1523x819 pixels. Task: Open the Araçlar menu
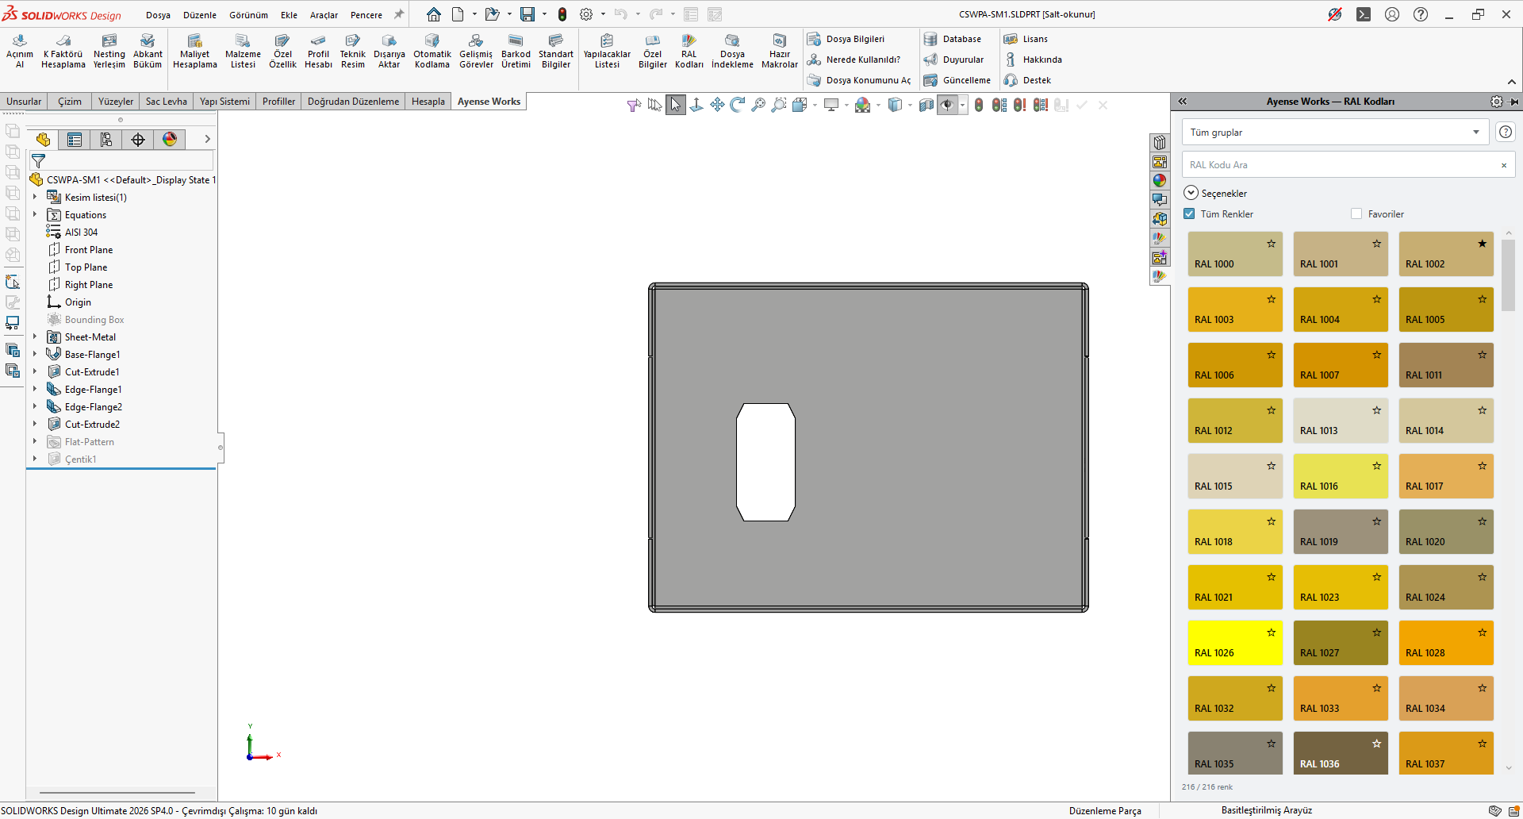point(324,15)
